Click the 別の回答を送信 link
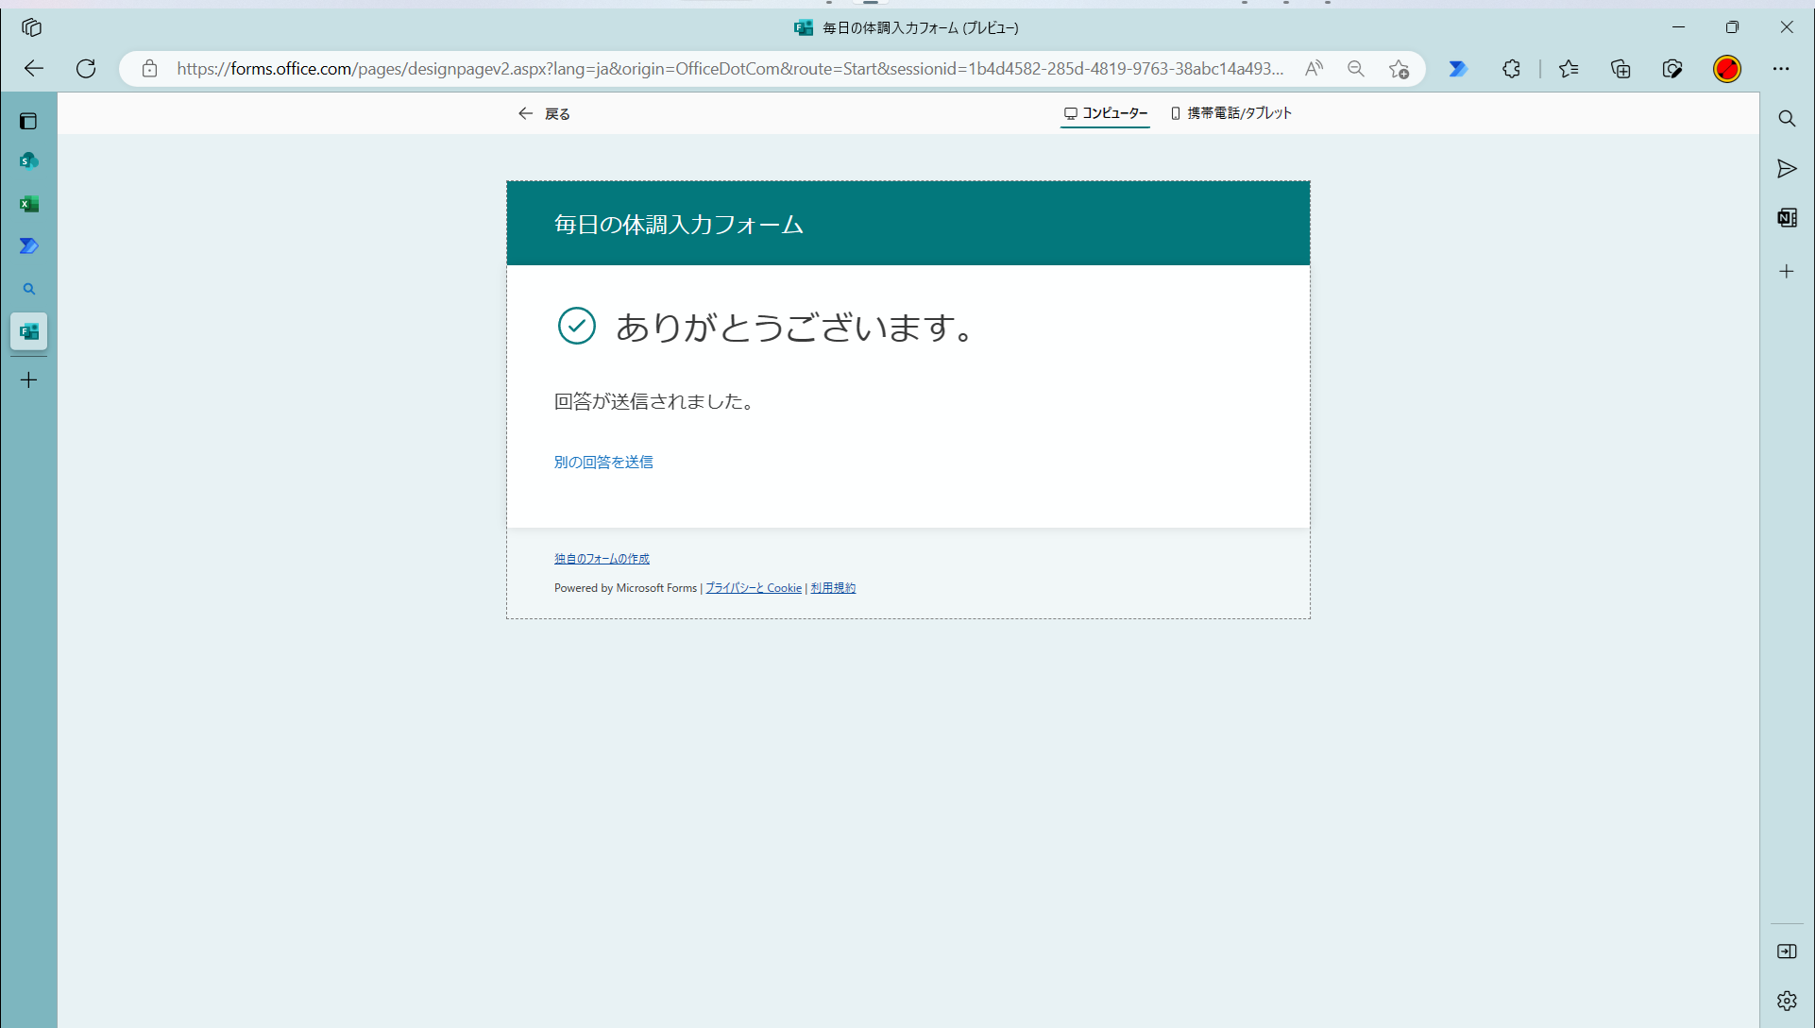Screen dimensions: 1815x1028 [x=602, y=462]
